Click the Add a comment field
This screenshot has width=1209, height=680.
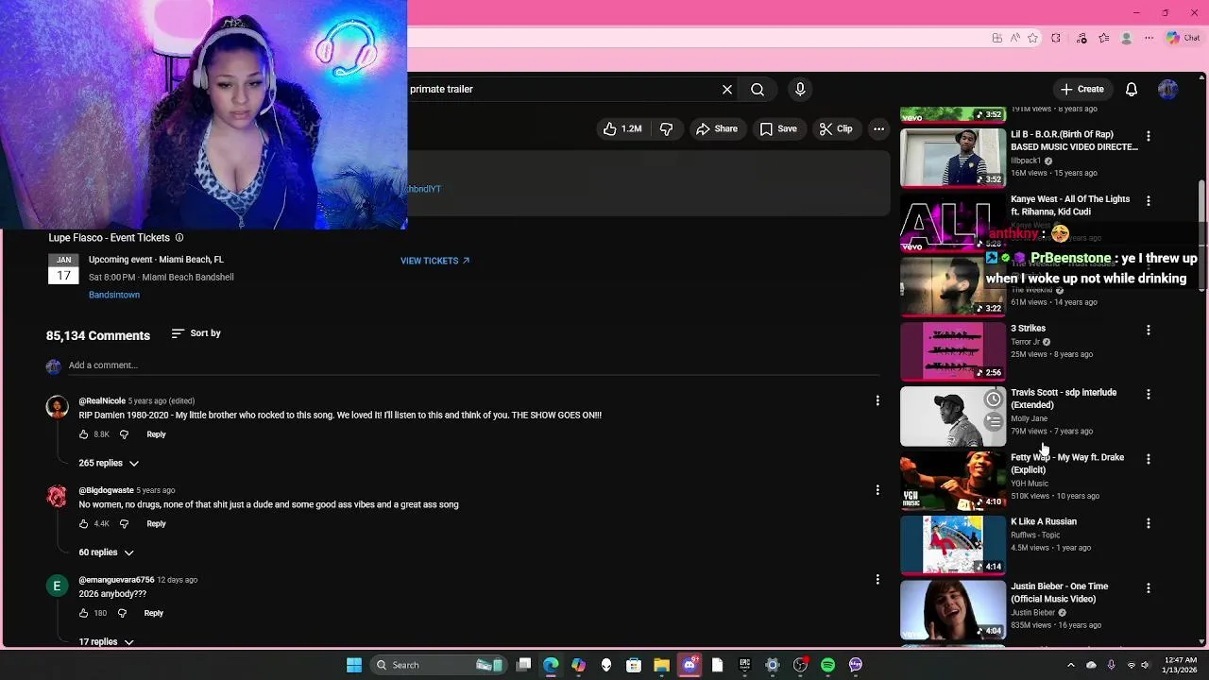pyautogui.click(x=472, y=365)
